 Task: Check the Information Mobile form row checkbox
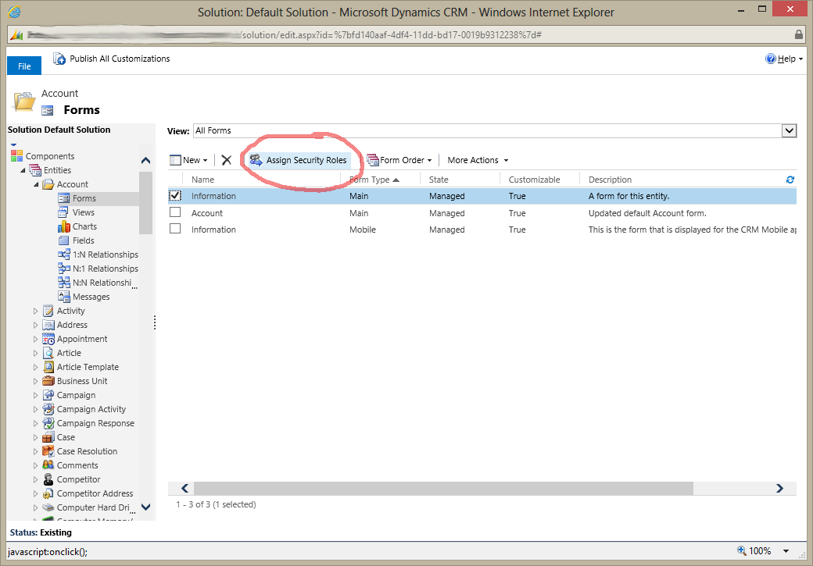point(175,229)
